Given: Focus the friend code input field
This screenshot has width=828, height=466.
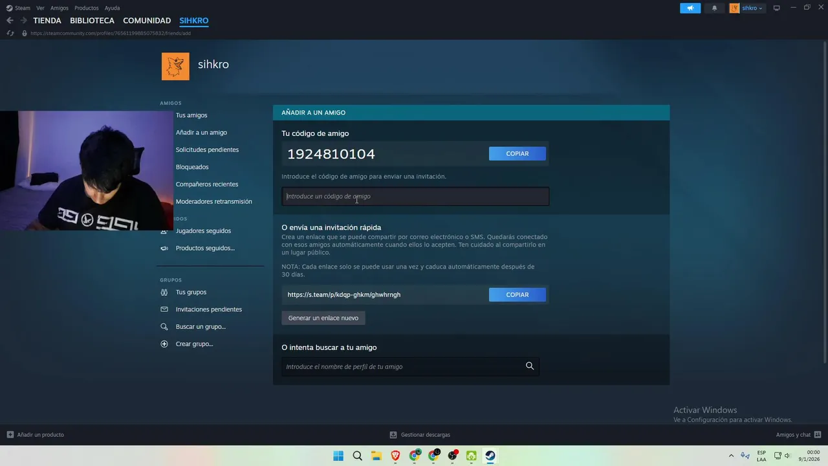Looking at the screenshot, I should [415, 196].
